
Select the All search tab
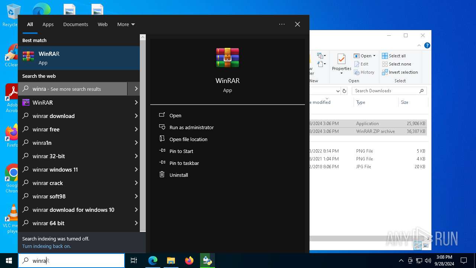pos(30,24)
